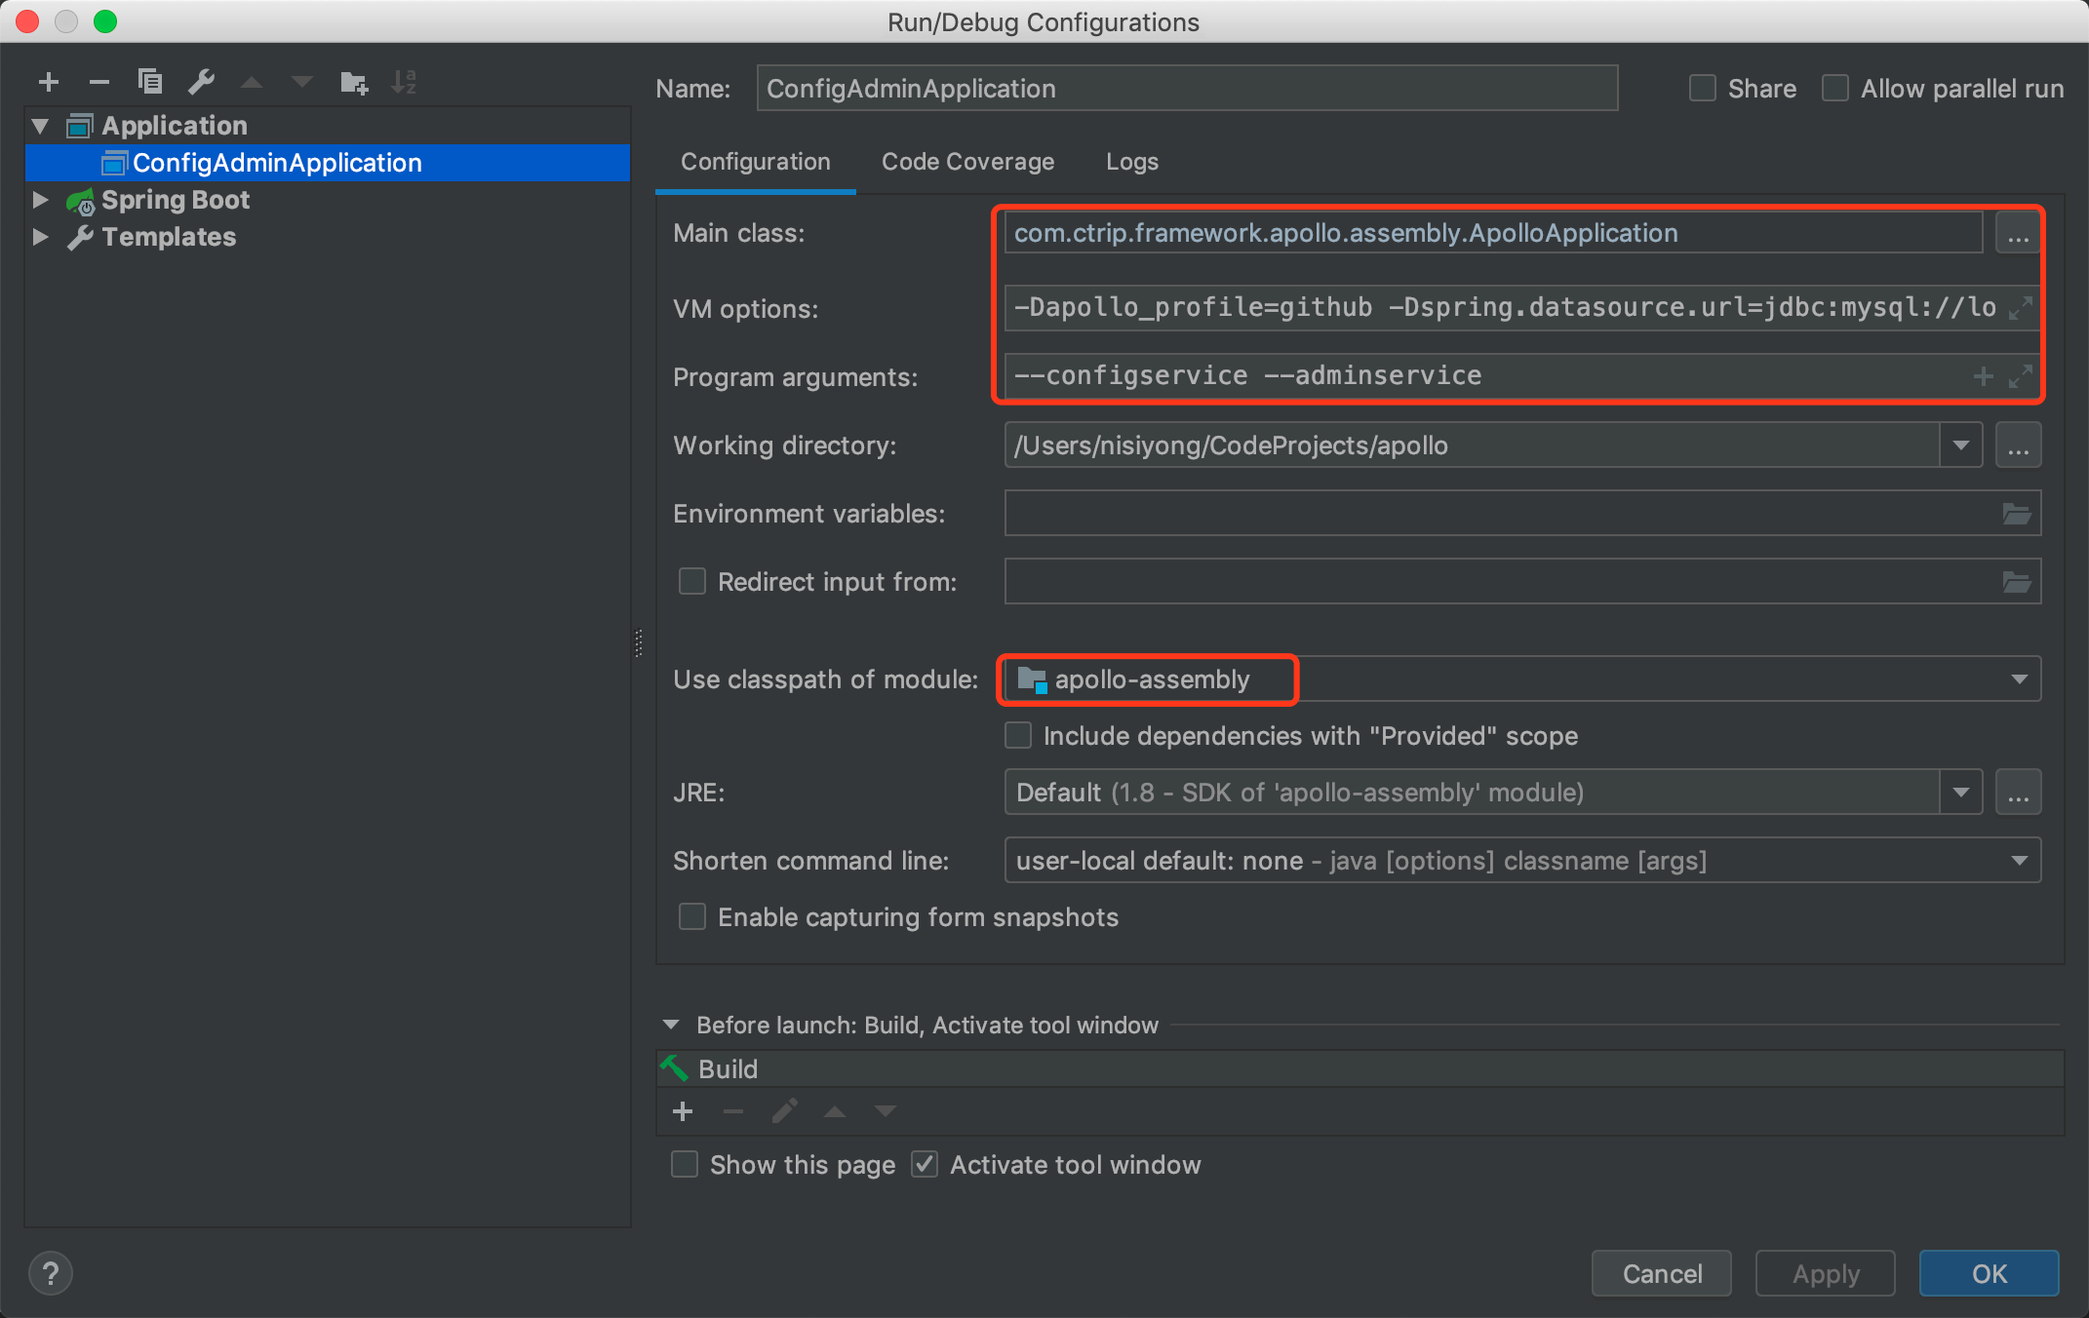Create a new folder for configurations
This screenshot has height=1318, width=2089.
pos(354,82)
